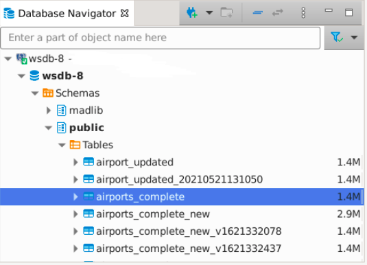This screenshot has height=265, width=367.
Task: Click the Collapse All toolbar icon
Action: 258,12
